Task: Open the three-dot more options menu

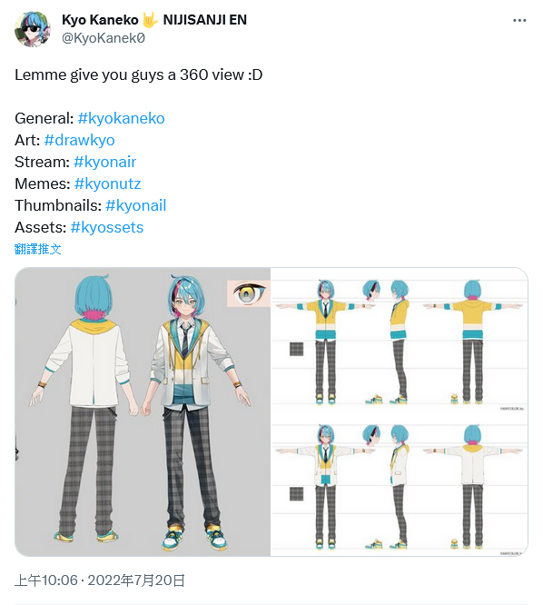Action: [x=519, y=21]
